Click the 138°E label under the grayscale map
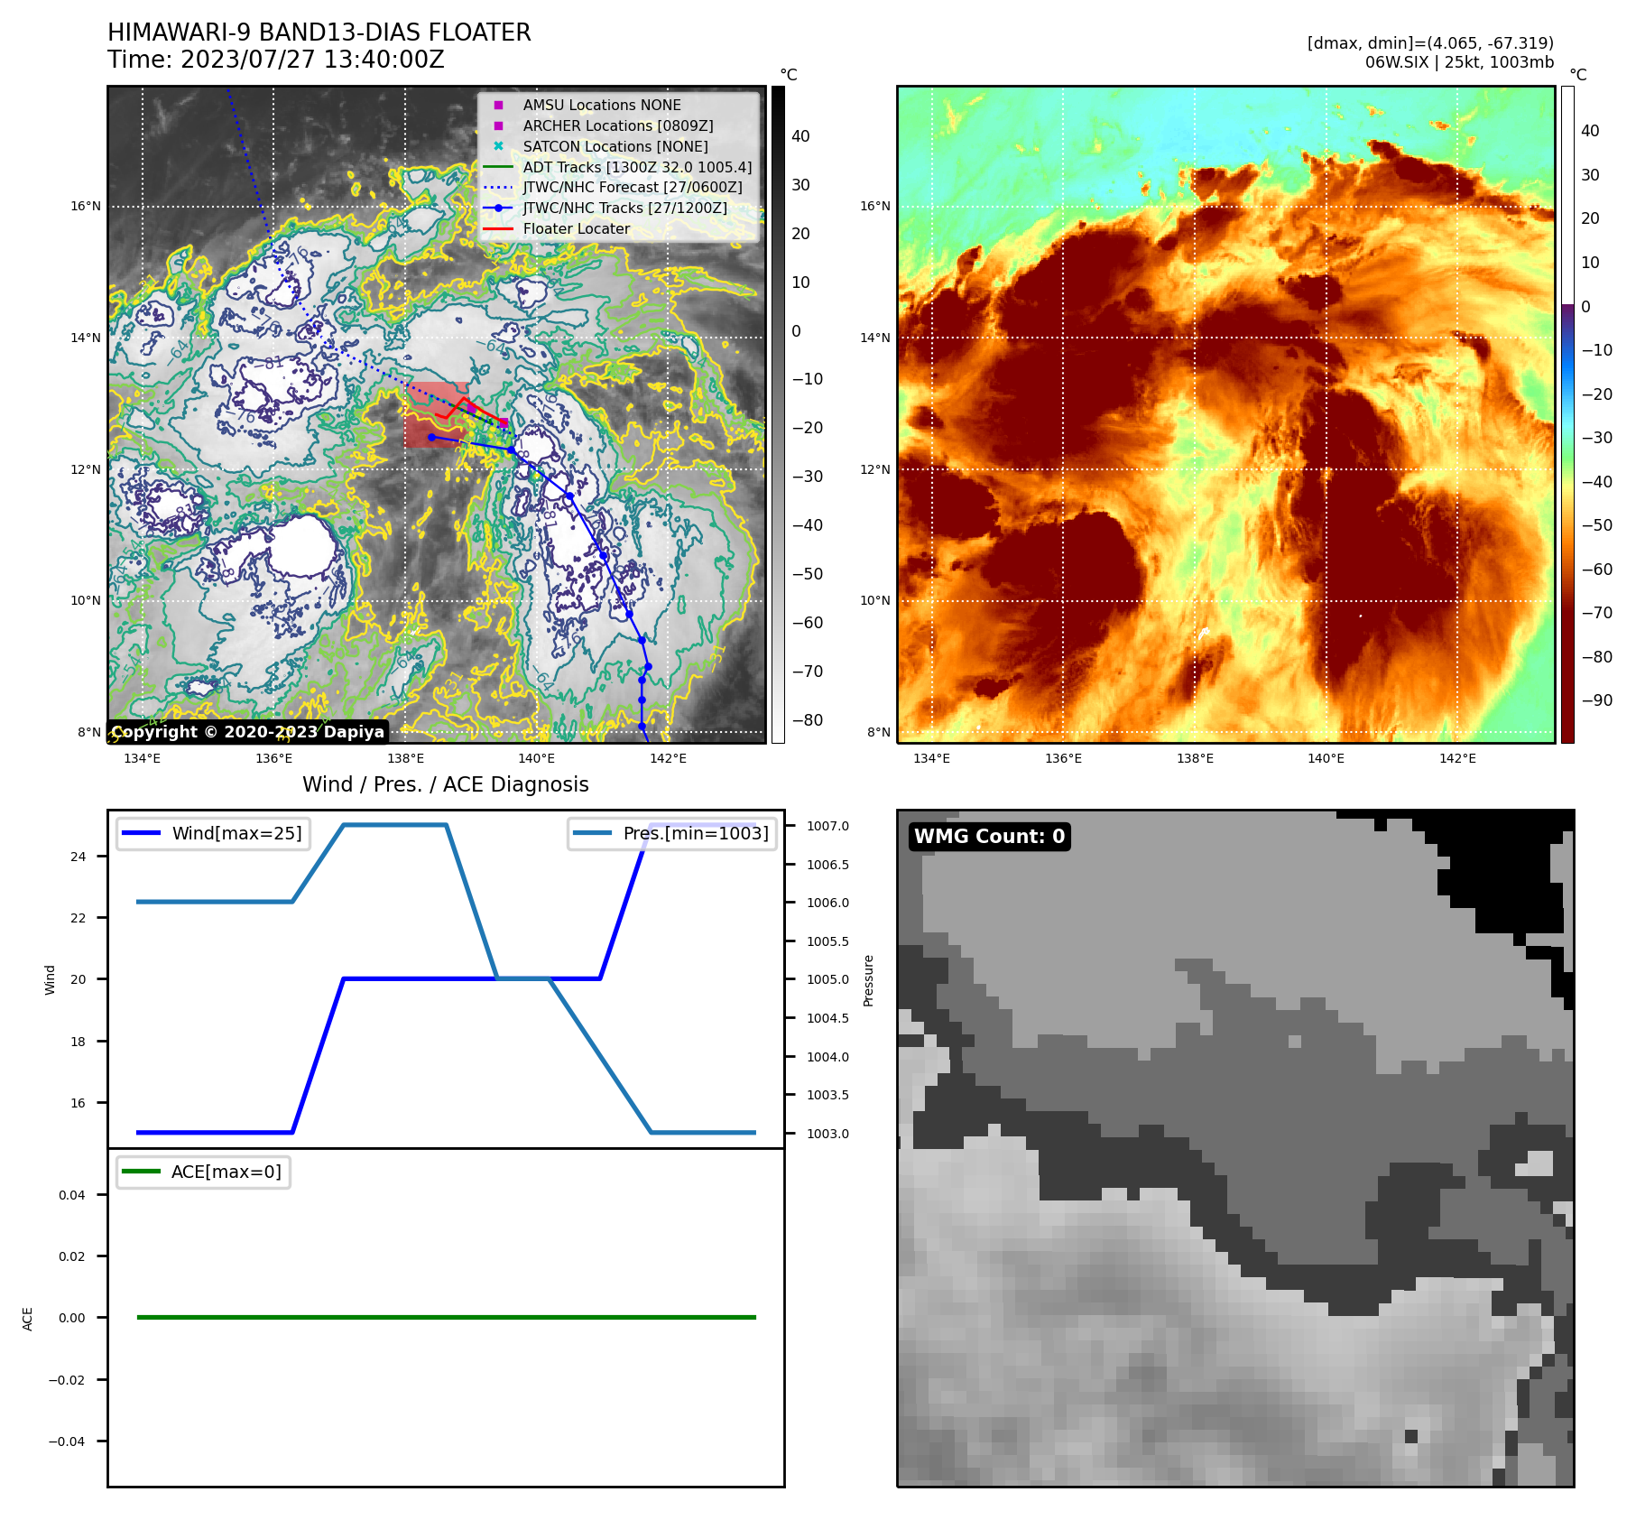 tap(405, 758)
